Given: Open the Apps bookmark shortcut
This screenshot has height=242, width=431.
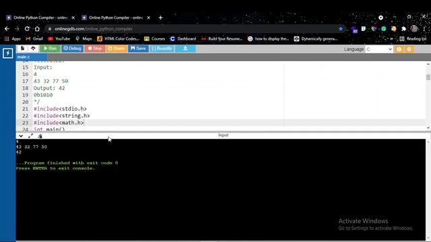Looking at the screenshot, I should (x=13, y=39).
